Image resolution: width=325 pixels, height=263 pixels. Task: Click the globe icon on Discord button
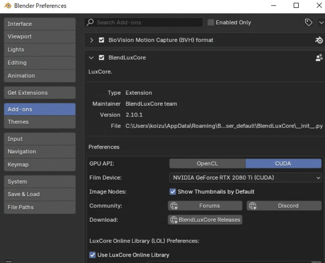point(253,206)
